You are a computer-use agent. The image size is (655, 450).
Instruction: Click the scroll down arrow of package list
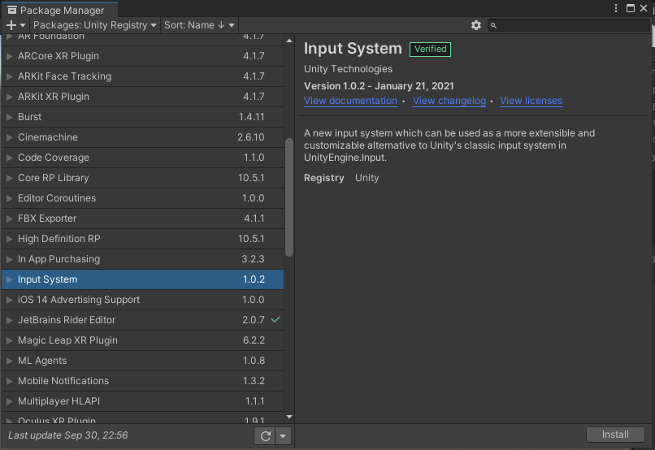(x=289, y=417)
